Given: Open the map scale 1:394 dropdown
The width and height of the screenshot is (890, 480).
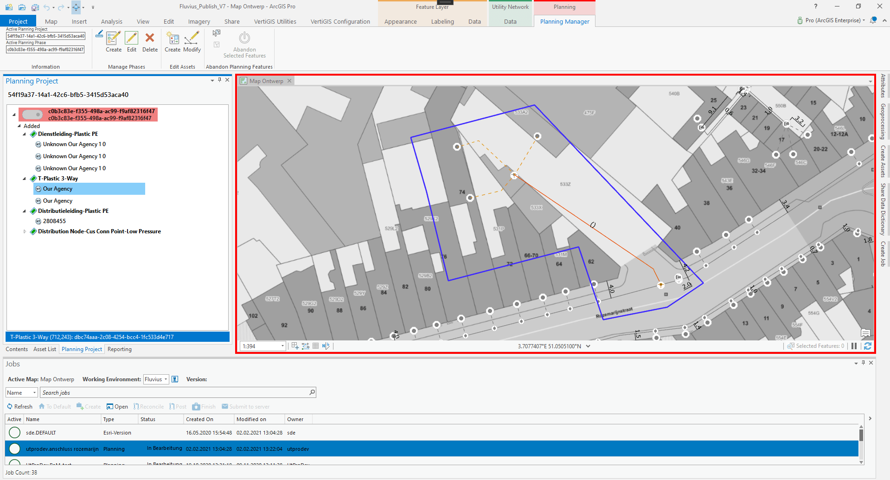Looking at the screenshot, I should pyautogui.click(x=282, y=346).
